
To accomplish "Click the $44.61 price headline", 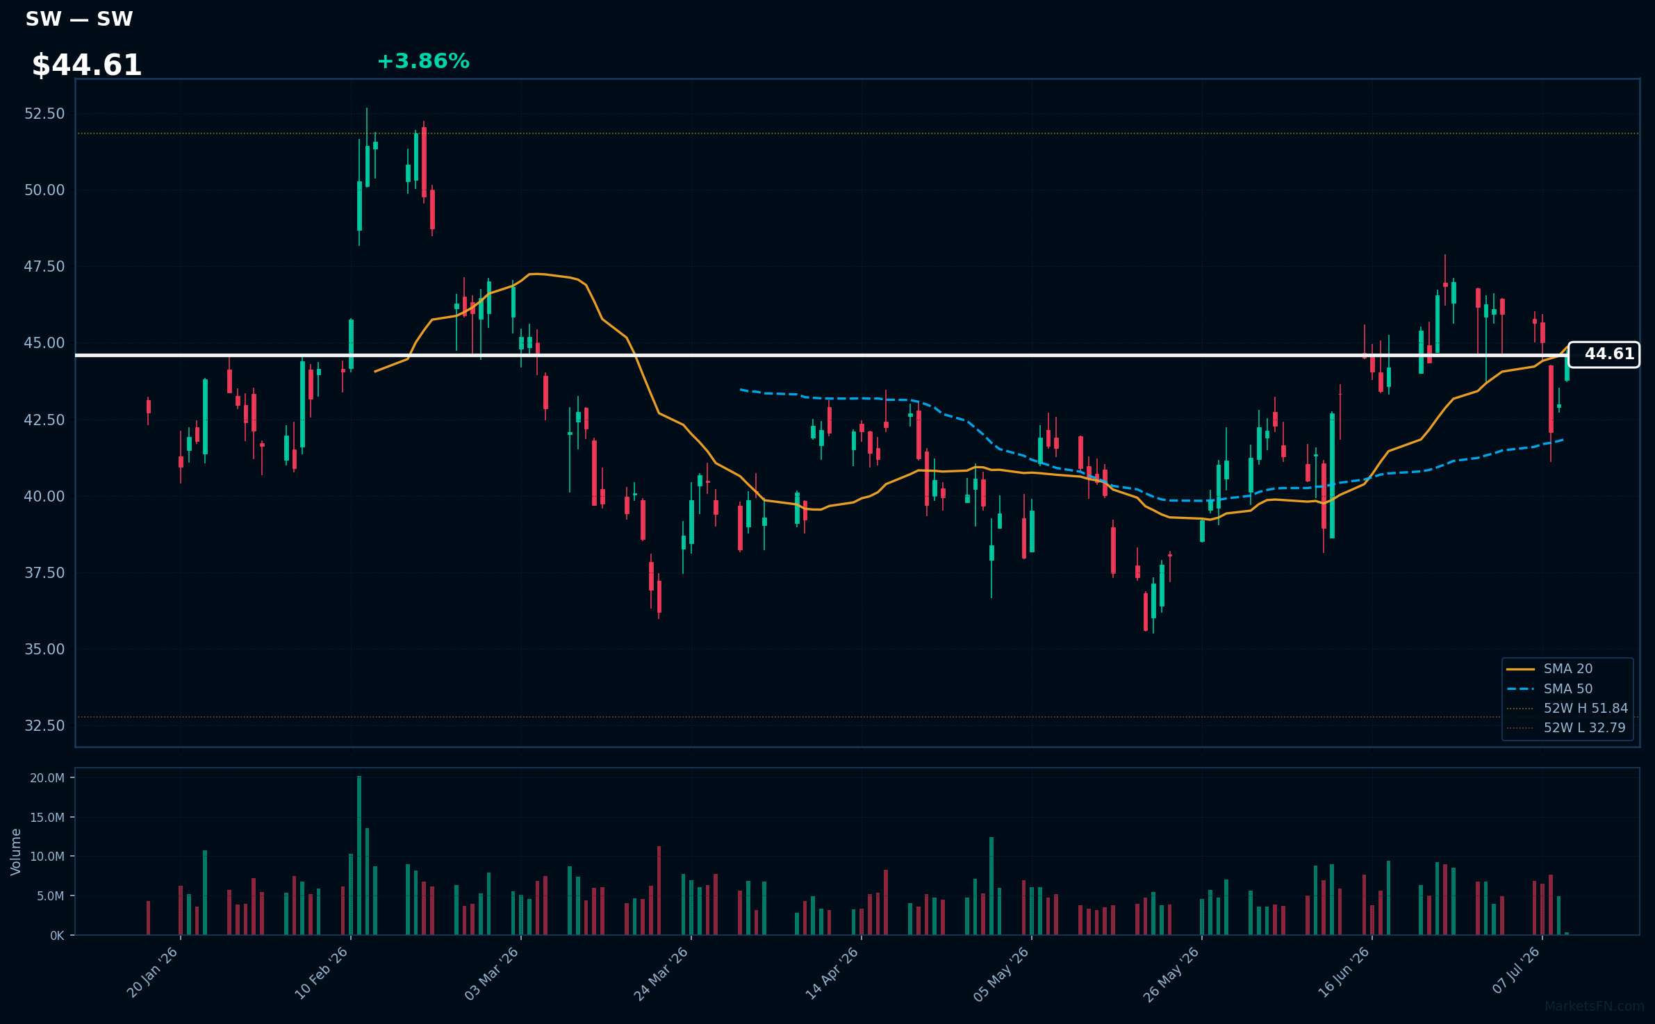I will click(87, 65).
